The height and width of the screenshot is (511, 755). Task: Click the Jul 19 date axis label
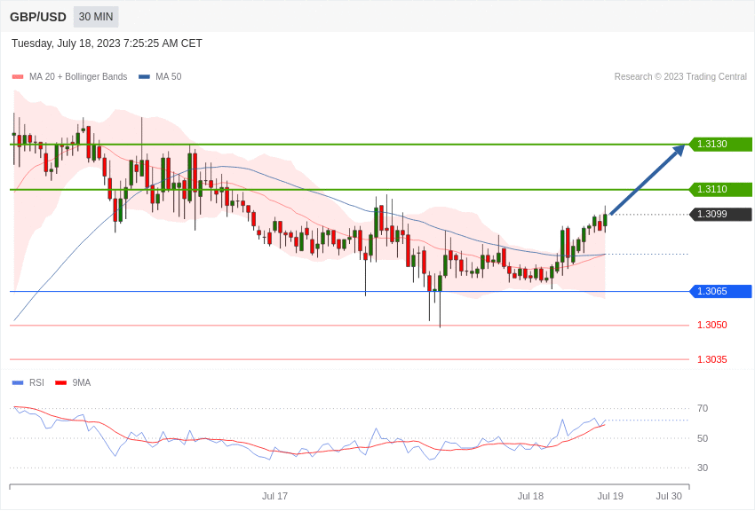610,496
